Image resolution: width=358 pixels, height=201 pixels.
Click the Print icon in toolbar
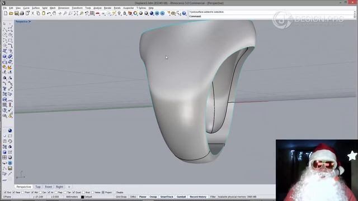(x=22, y=13)
